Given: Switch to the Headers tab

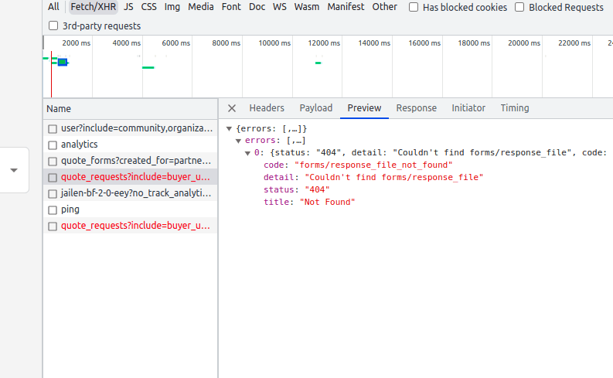Looking at the screenshot, I should [x=267, y=108].
